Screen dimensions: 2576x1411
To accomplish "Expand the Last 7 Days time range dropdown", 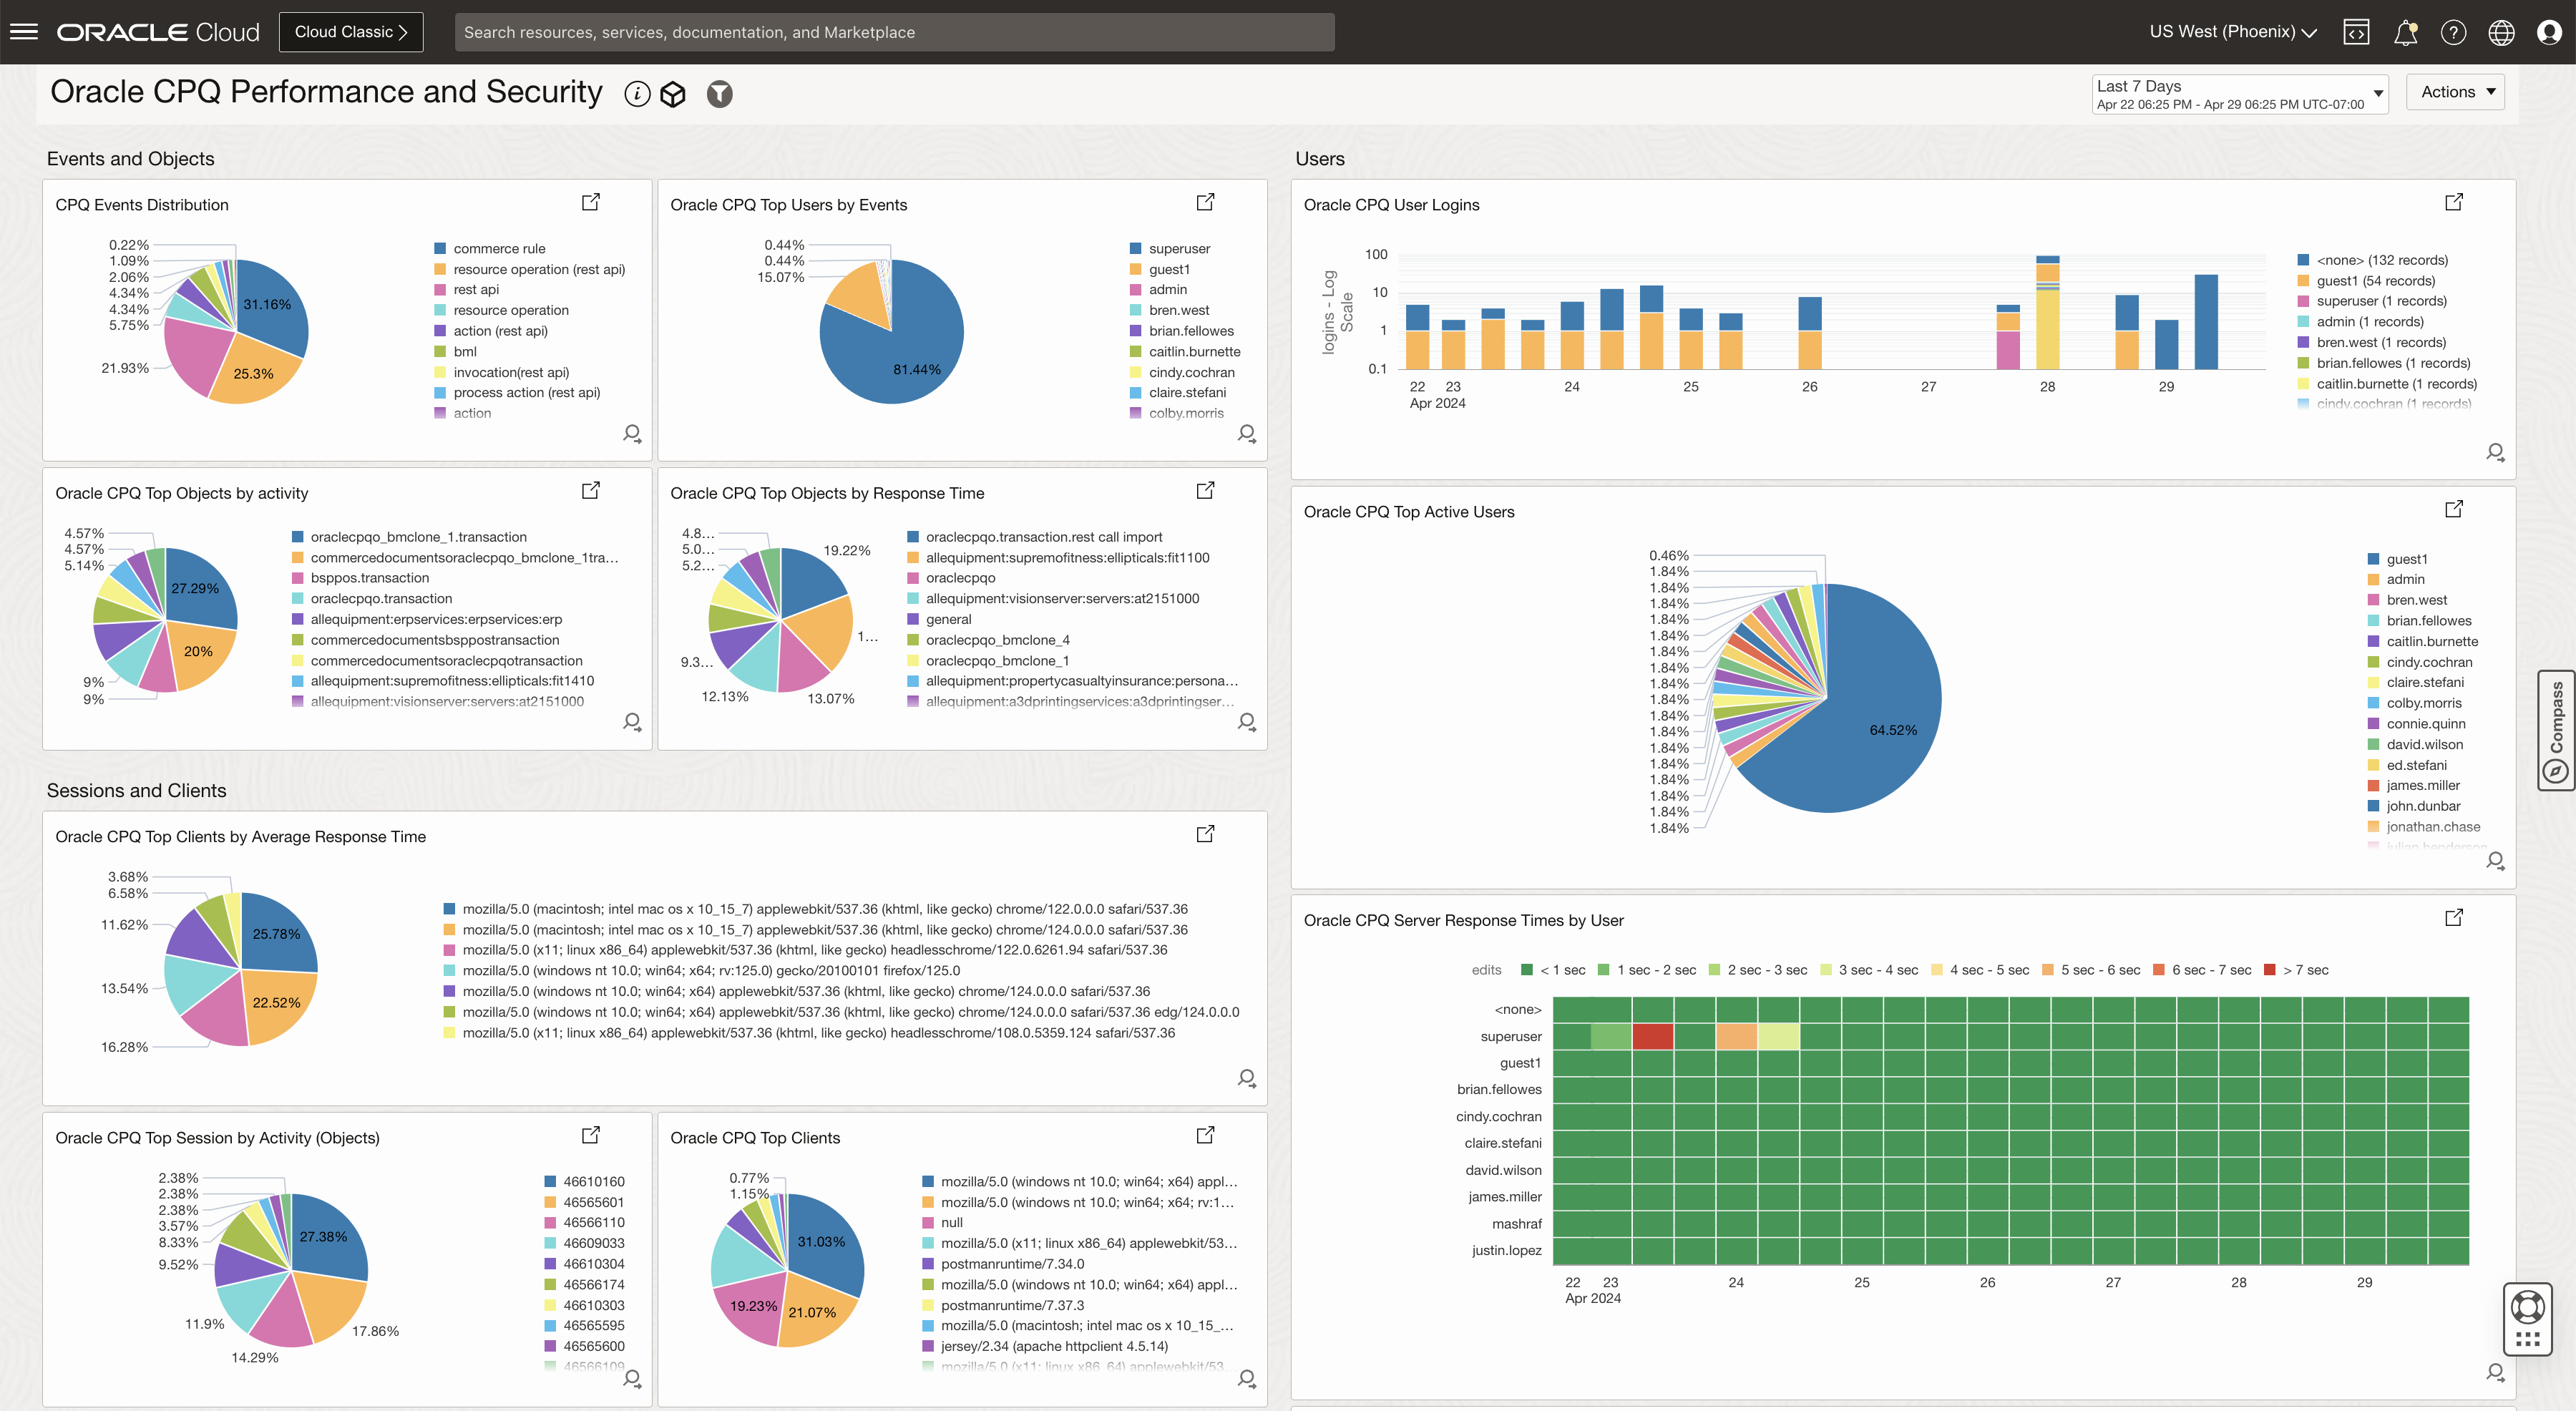I will pyautogui.click(x=2239, y=94).
